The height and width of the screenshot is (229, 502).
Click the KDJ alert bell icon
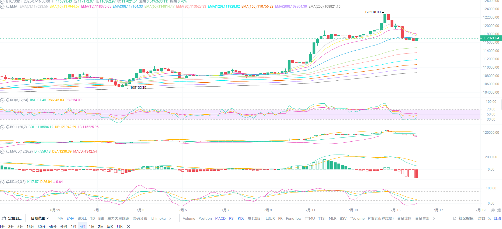(x=8, y=182)
